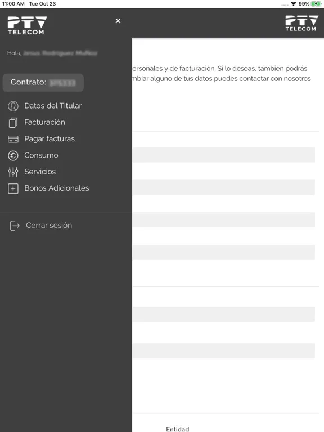Open Datos del Titular menu entry
This screenshot has height=432, width=324.
click(x=53, y=106)
